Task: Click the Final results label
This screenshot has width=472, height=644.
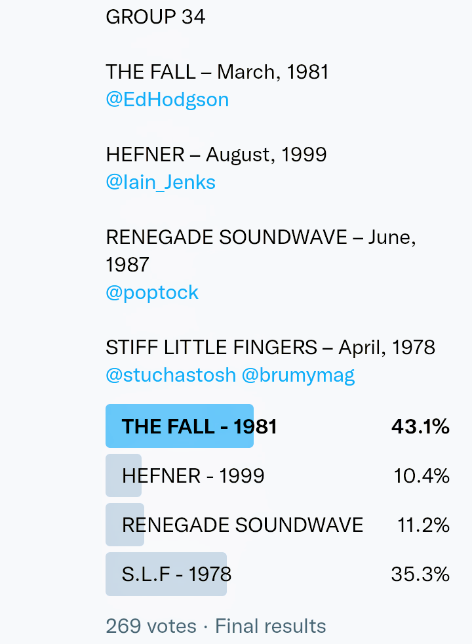Action: 270,626
